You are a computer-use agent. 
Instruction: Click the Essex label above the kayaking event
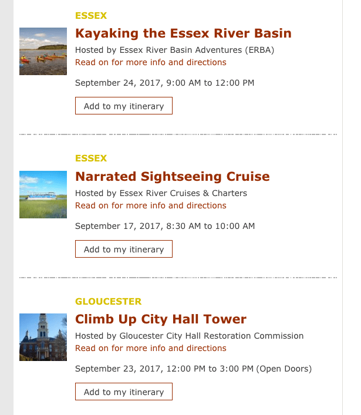pos(91,15)
